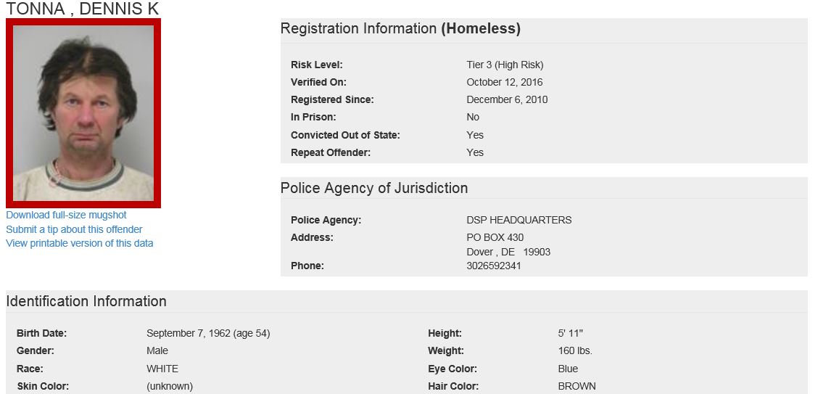
Task: Click the mugshot photo thumbnail
Action: pyautogui.click(x=83, y=113)
